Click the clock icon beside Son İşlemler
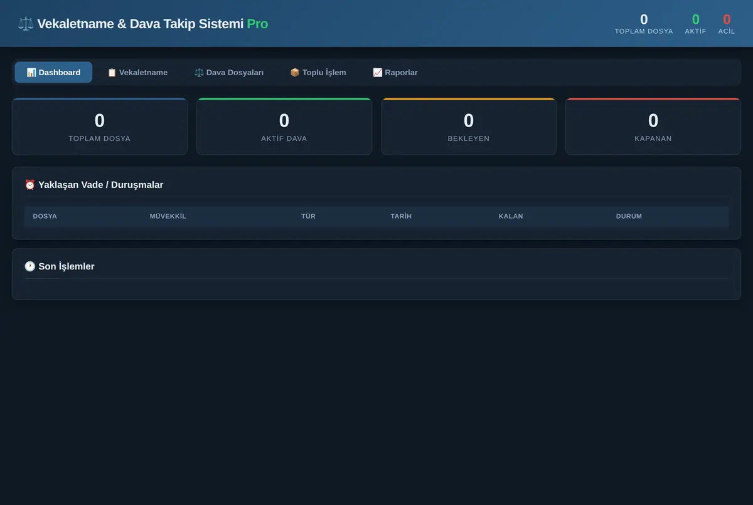Screen dimensions: 753x505 coord(30,266)
